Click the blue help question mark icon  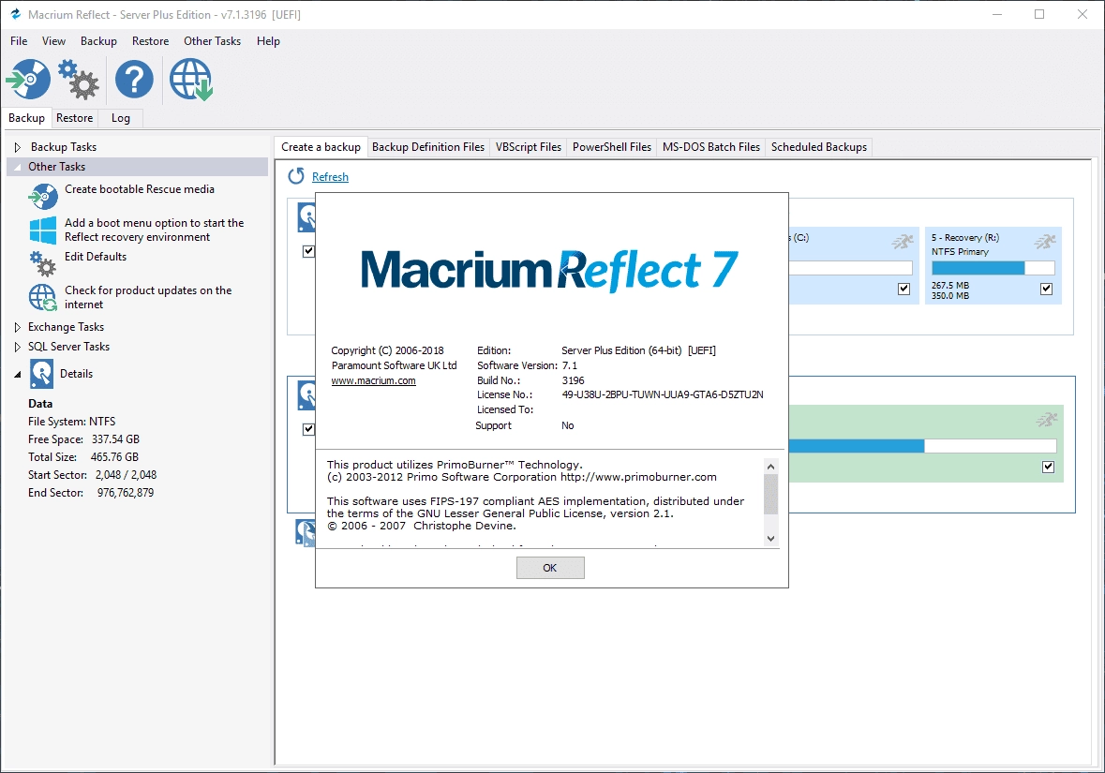(x=134, y=79)
